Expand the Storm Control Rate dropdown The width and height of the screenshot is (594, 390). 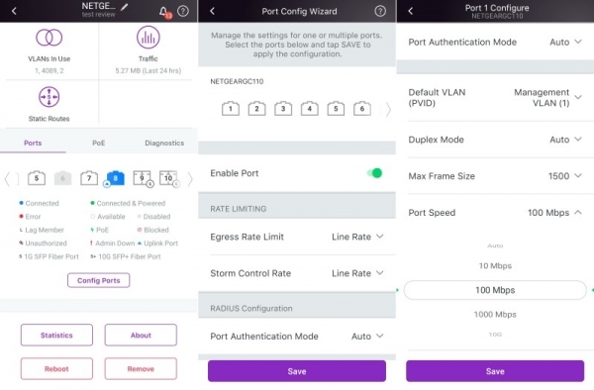357,273
